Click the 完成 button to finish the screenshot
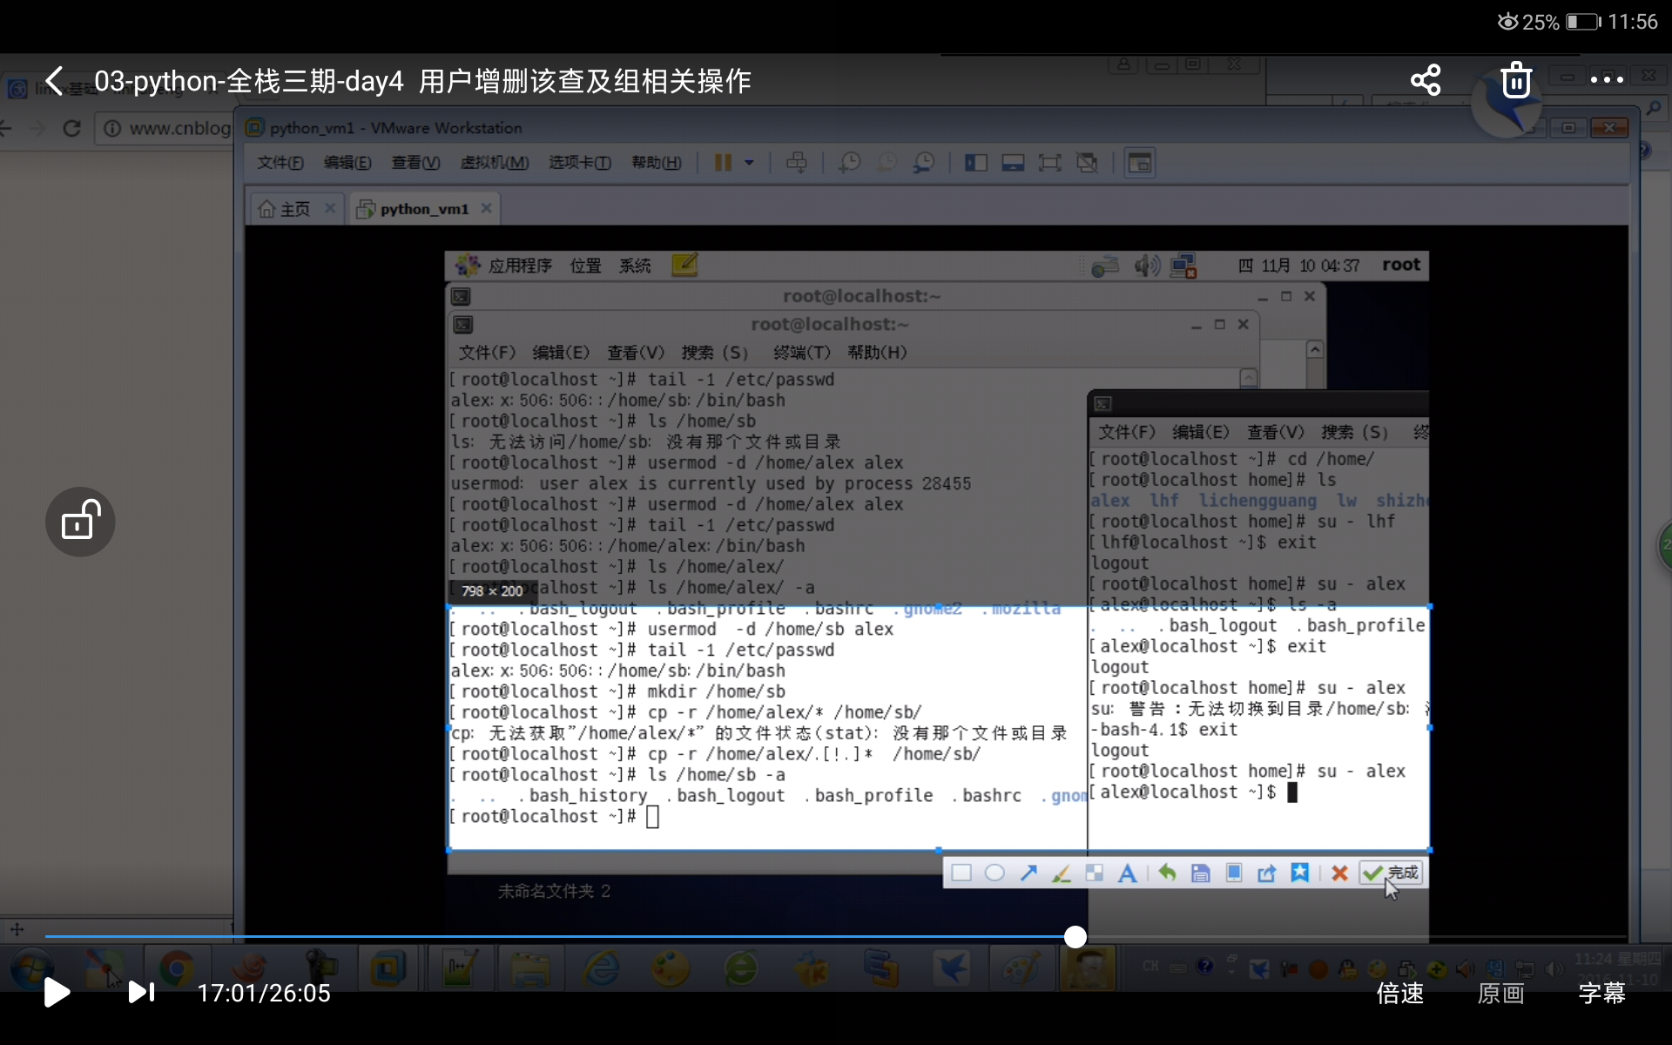Image resolution: width=1672 pixels, height=1045 pixels. pyautogui.click(x=1392, y=873)
